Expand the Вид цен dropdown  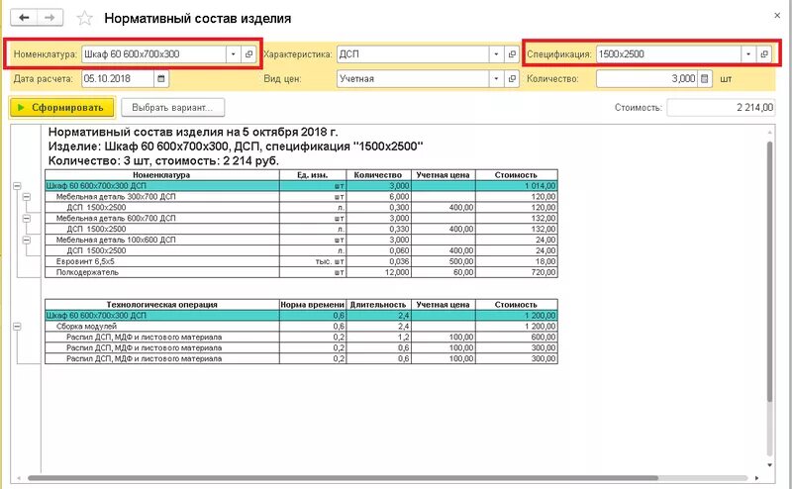point(496,79)
